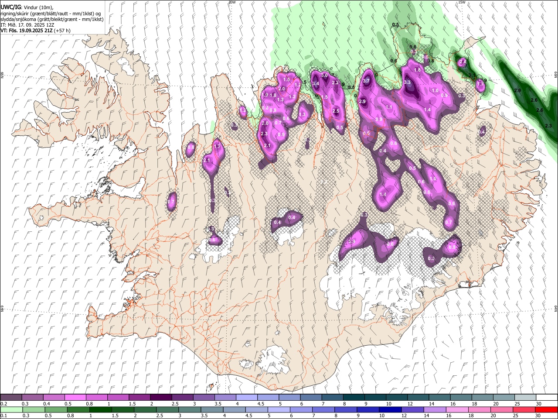
Task: Click the bright red swatch labeled 30 in bottom legend
Action: [546, 409]
